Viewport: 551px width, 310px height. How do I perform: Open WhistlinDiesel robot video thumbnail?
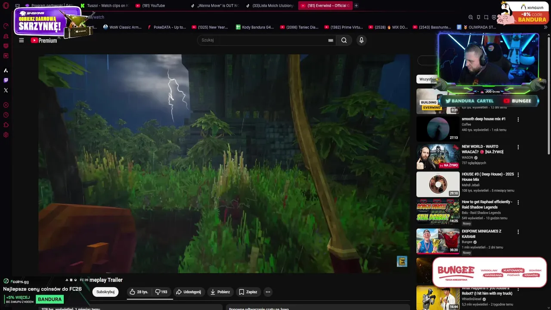pos(438,298)
